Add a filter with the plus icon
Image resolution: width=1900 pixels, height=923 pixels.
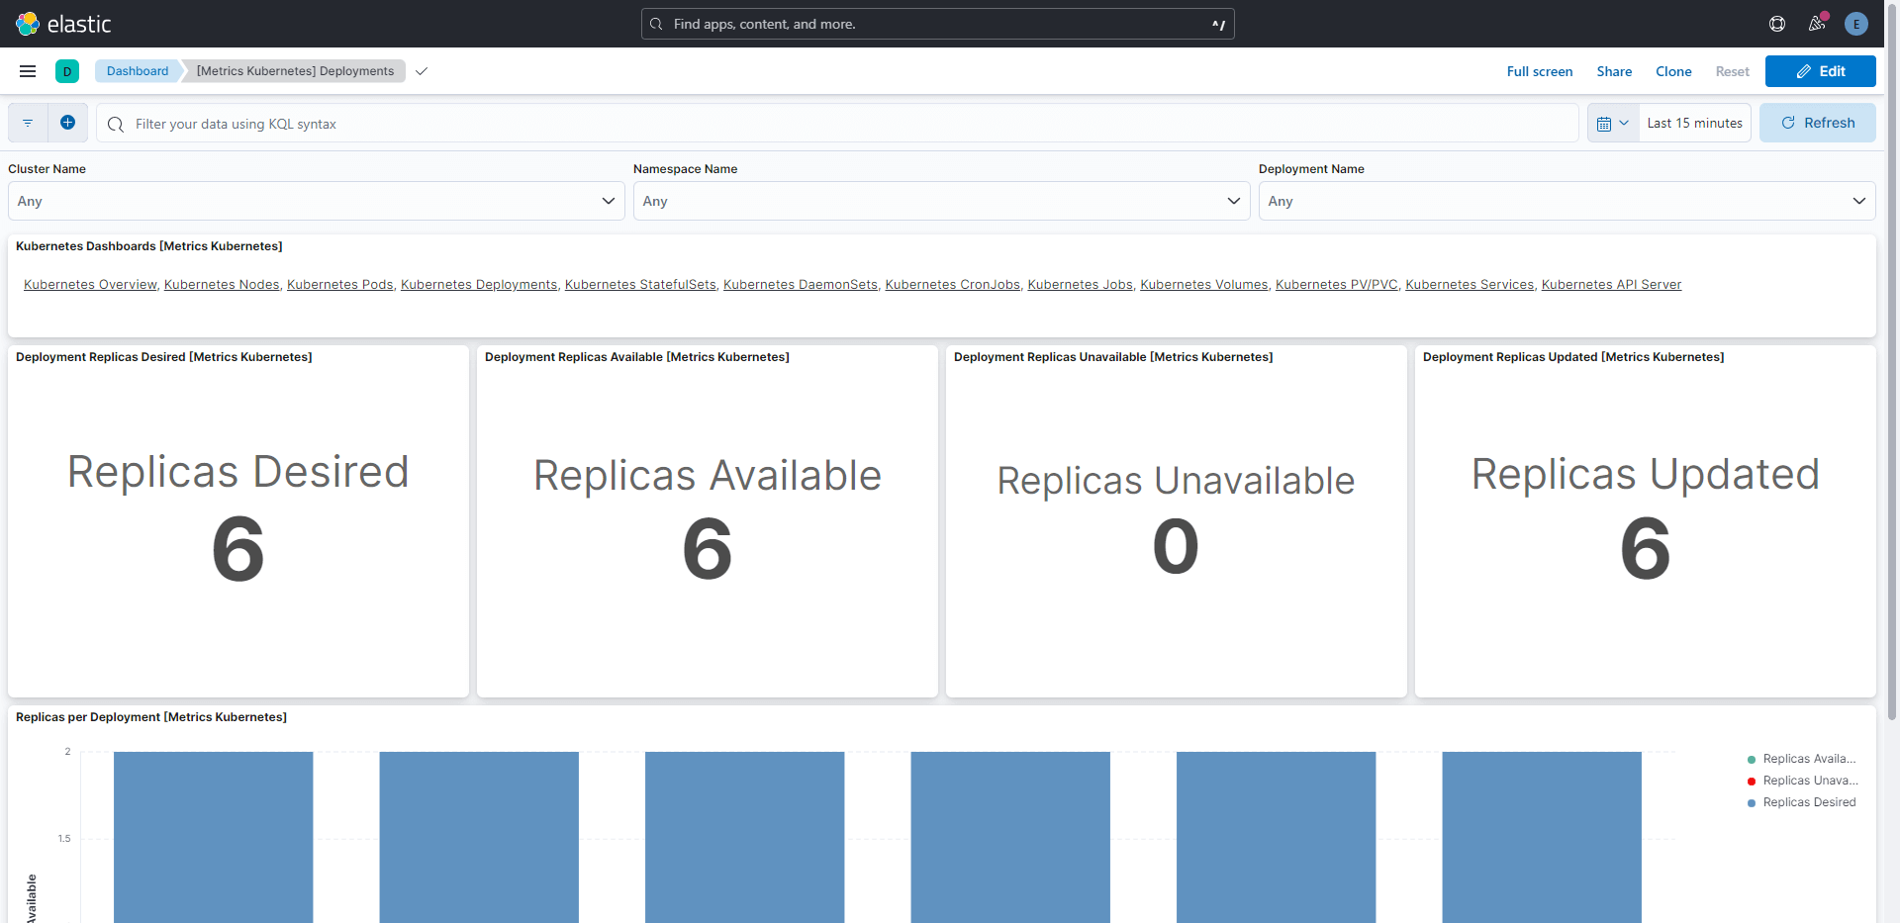point(67,123)
